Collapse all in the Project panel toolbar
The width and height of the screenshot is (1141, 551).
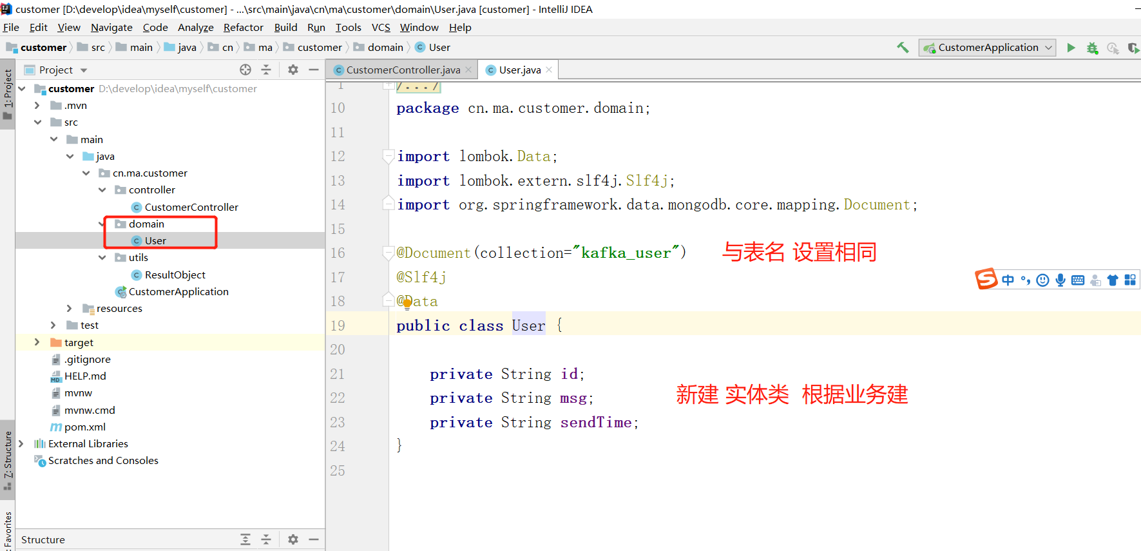click(266, 70)
